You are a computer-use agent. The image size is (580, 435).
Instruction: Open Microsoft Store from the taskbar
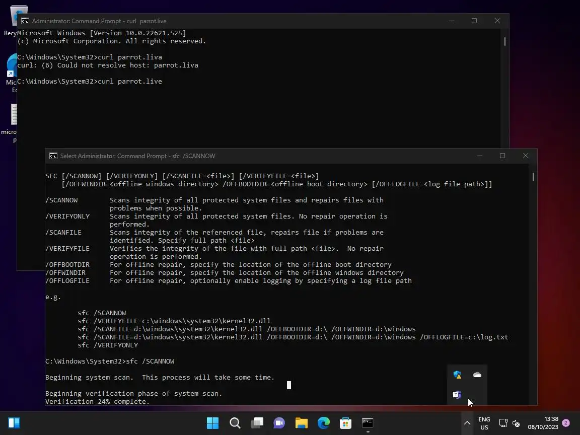345,423
